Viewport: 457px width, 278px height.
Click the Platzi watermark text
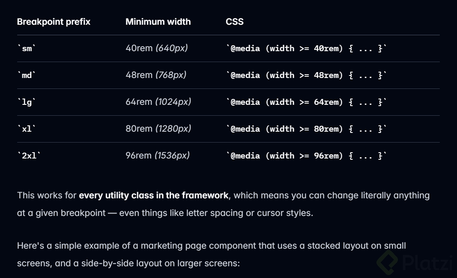click(427, 262)
